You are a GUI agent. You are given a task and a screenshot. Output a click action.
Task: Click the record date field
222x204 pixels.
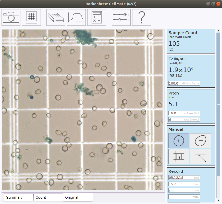pyautogui.click(x=184, y=178)
